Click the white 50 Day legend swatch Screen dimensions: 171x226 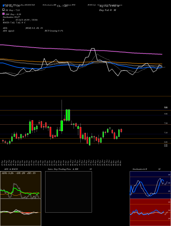click(3, 10)
